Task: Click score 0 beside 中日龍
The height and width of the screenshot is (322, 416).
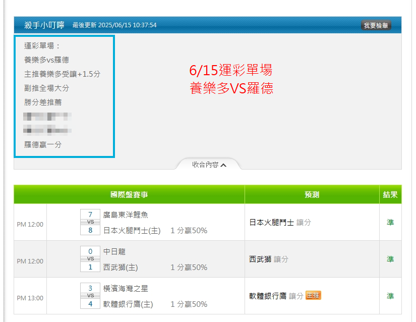Action: [90, 251]
